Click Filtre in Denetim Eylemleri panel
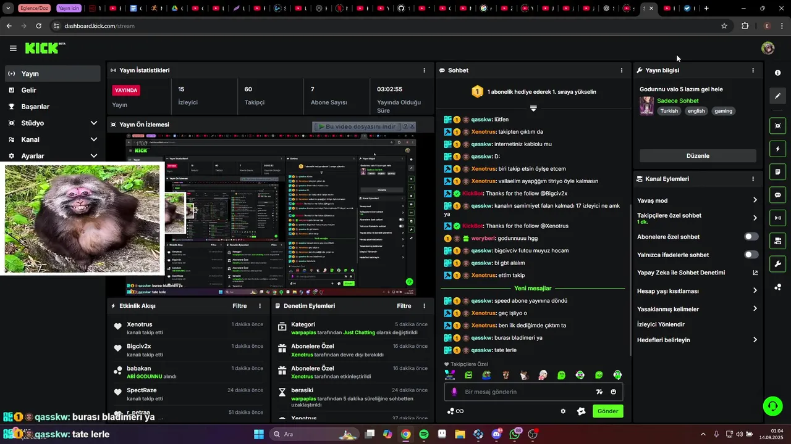Viewport: 791px width, 444px height. click(x=404, y=306)
